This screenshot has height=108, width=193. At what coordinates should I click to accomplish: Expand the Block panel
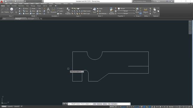click(100, 16)
